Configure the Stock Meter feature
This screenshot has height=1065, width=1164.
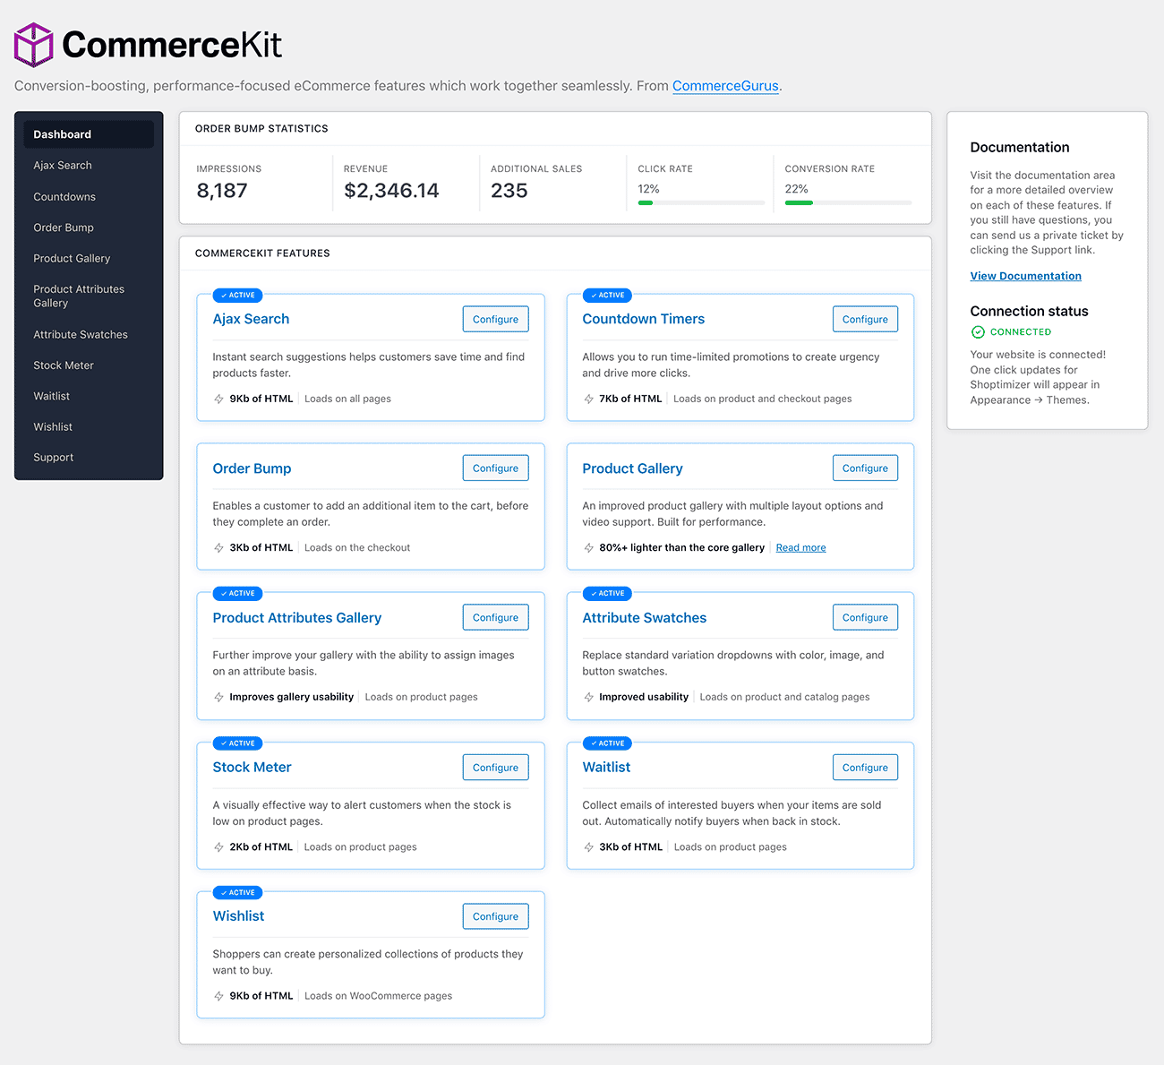pyautogui.click(x=495, y=767)
